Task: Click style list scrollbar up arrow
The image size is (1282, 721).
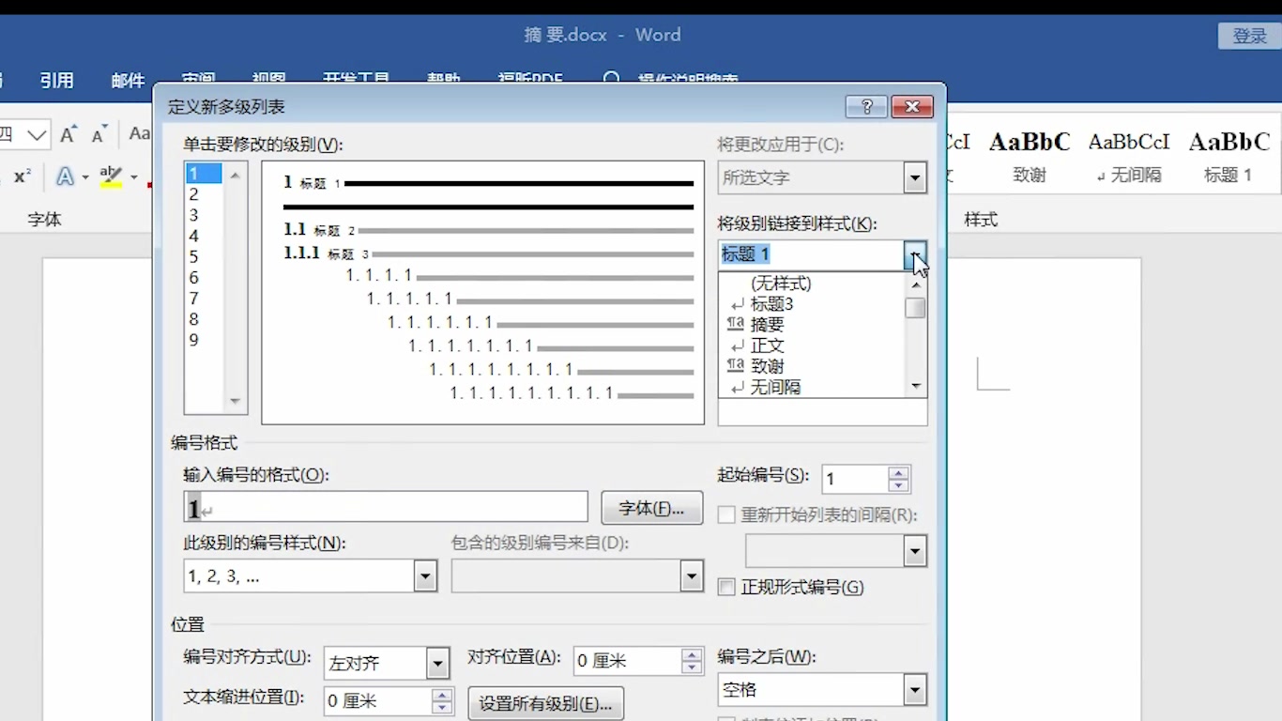Action: [916, 283]
